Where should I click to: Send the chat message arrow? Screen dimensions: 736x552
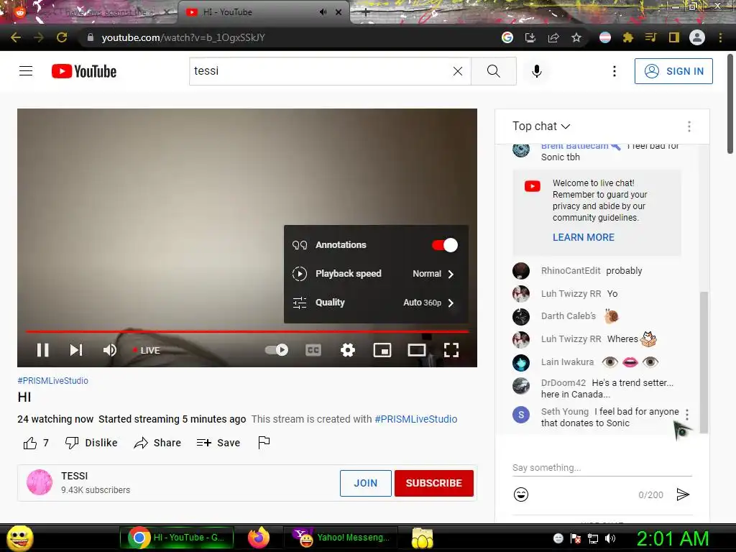click(683, 494)
